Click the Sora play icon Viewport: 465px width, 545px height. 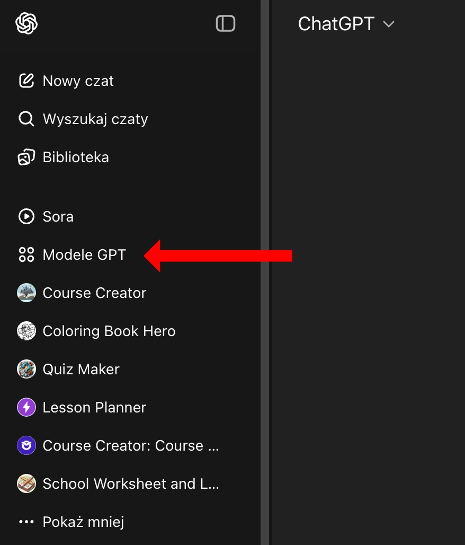(x=26, y=216)
